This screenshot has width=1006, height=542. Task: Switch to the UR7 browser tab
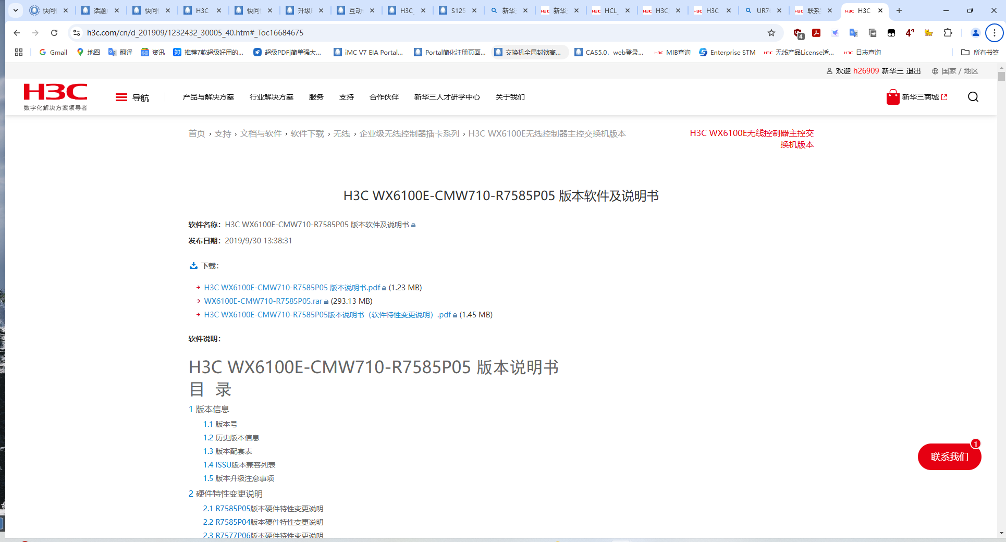pos(763,10)
